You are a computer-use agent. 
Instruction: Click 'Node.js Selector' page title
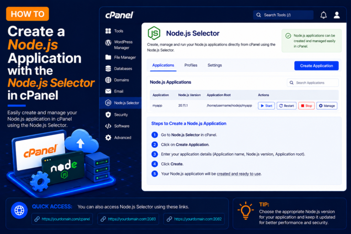[193, 33]
